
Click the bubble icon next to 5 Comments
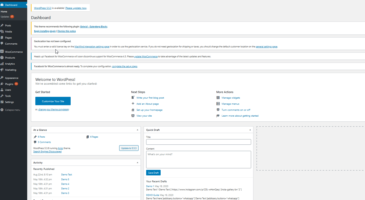tap(35, 142)
